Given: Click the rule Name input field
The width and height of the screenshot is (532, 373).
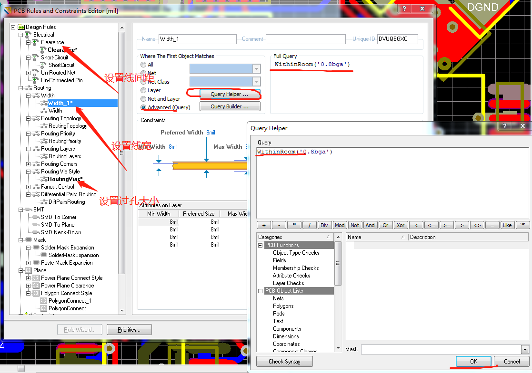Looking at the screenshot, I should point(198,39).
